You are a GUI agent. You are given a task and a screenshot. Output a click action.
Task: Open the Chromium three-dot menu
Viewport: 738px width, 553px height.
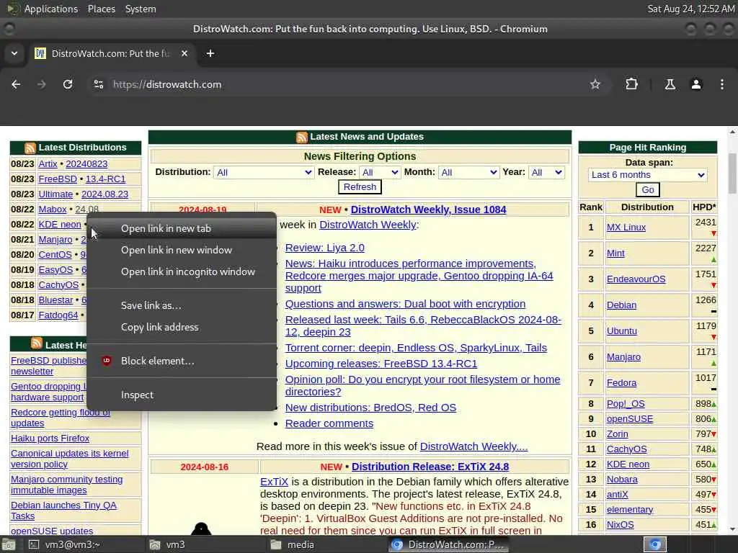[x=722, y=84]
